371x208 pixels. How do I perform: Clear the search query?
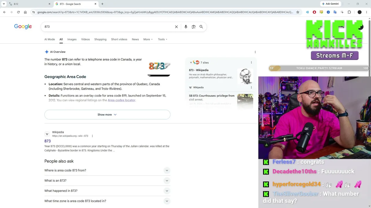176,27
